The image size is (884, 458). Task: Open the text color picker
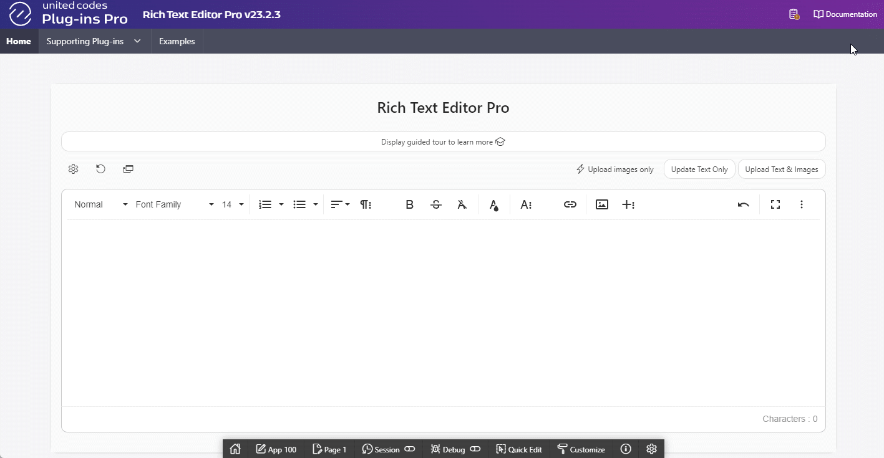493,204
